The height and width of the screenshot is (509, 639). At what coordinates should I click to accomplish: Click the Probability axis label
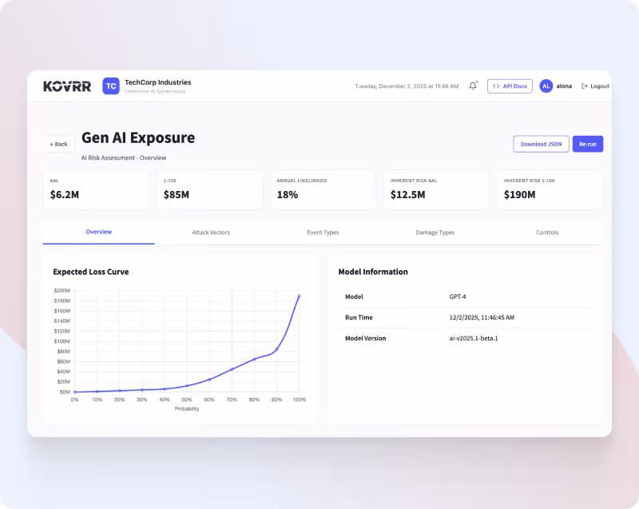point(187,409)
